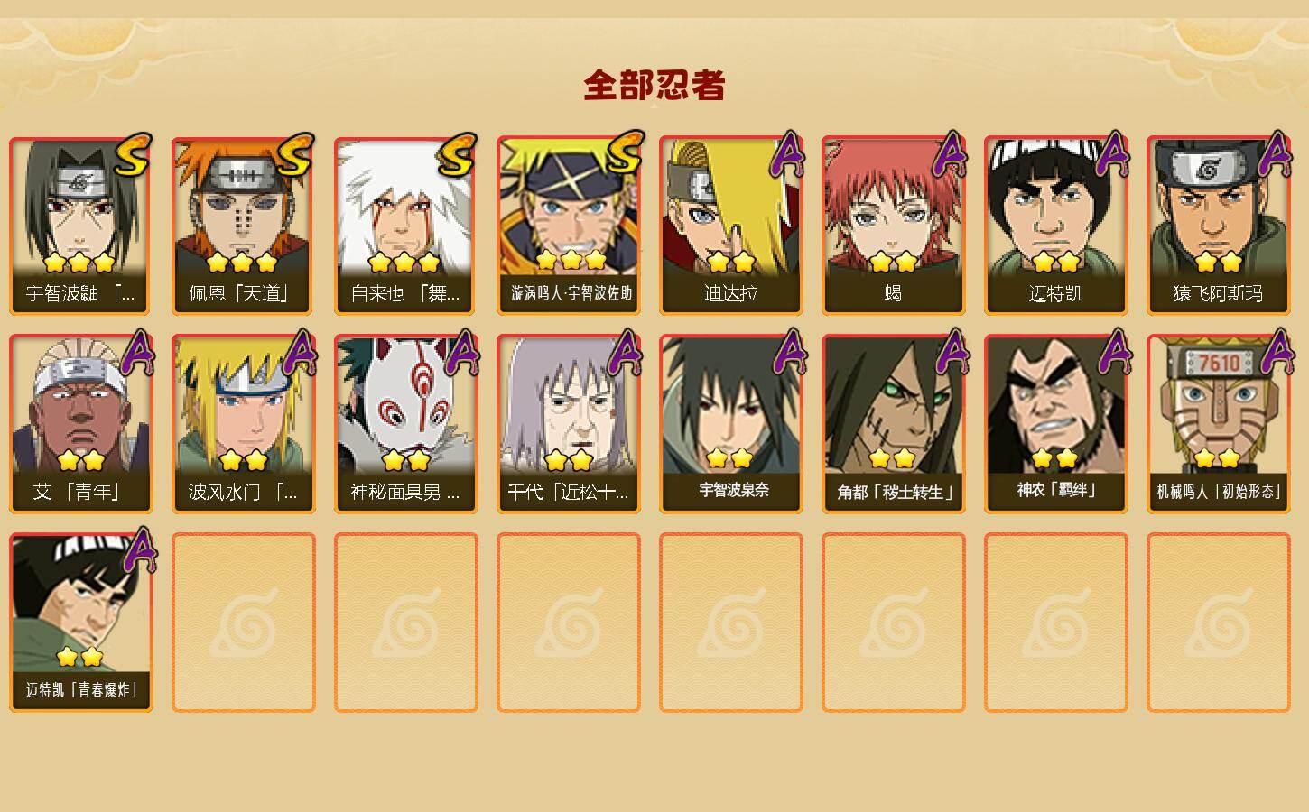Viewport: 1309px width, 812px height.
Task: Click the A rank badge on 波风水门 card
Action: [x=299, y=351]
